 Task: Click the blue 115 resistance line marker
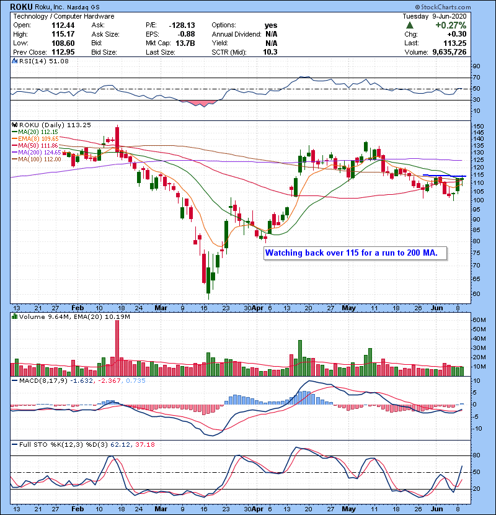pos(445,176)
